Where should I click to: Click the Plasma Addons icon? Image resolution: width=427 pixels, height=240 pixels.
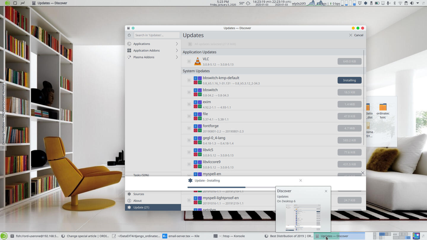[x=129, y=57]
